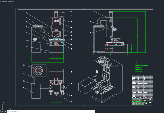
Task: Close the command line window
Action: pyautogui.click(x=2, y=111)
